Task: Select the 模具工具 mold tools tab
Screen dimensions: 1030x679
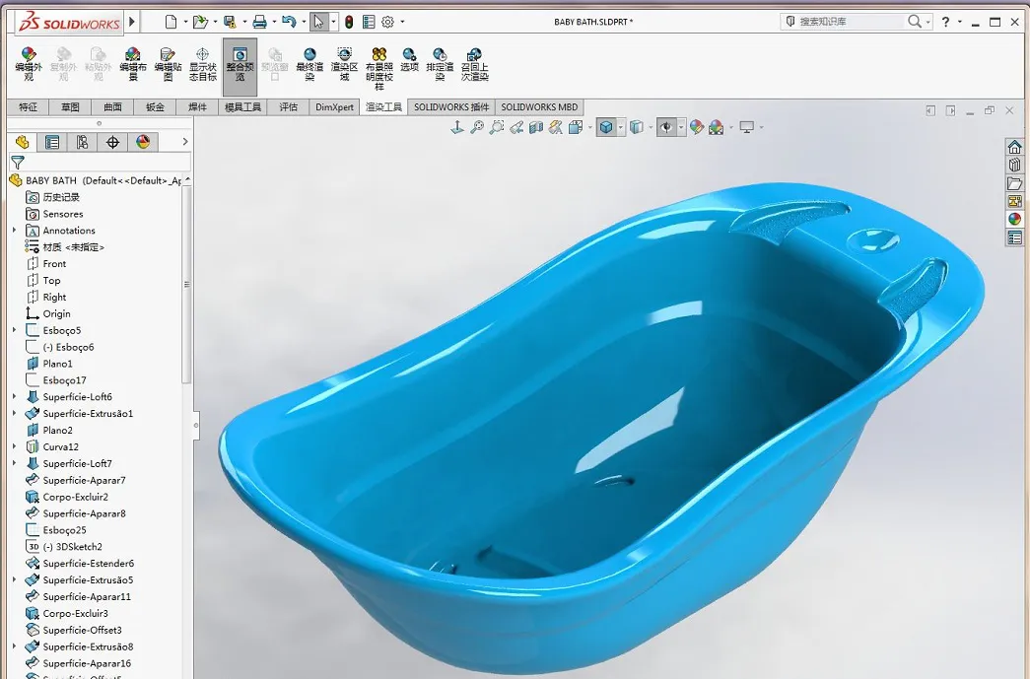Action: 243,107
